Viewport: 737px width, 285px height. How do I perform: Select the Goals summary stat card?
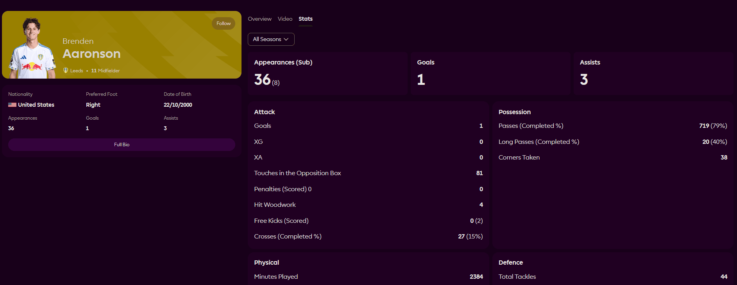[490, 73]
